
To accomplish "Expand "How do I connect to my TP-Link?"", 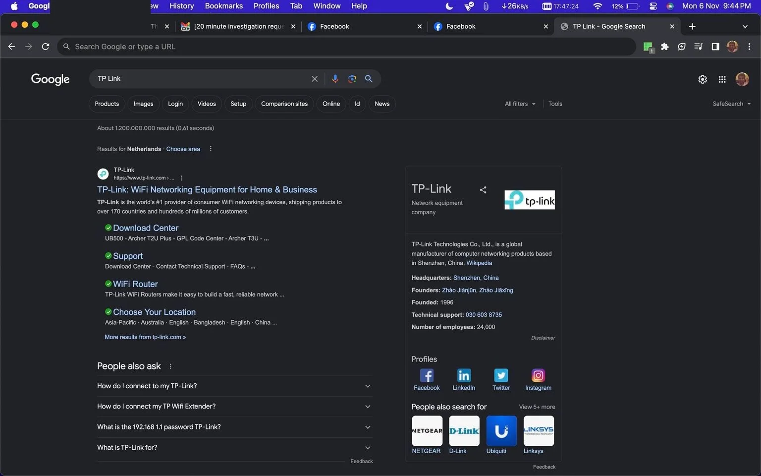I will click(234, 386).
